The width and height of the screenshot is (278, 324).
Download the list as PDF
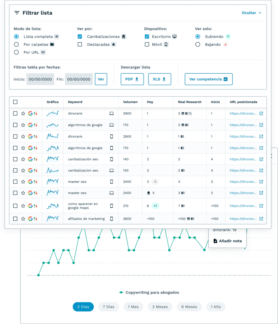(132, 79)
